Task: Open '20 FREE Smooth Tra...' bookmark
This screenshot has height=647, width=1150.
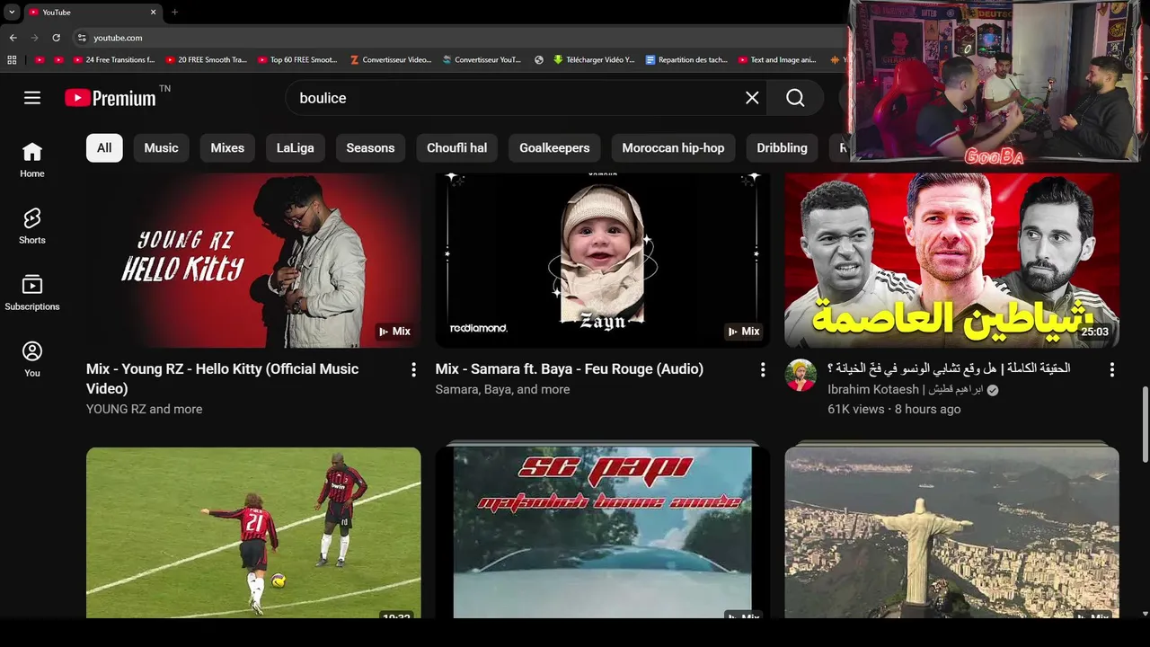Action: click(207, 60)
